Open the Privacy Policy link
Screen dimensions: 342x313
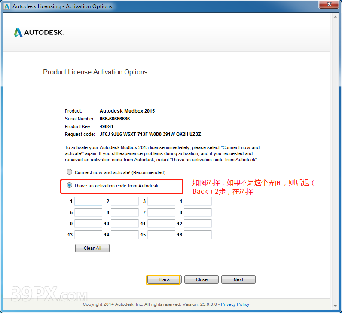point(235,304)
